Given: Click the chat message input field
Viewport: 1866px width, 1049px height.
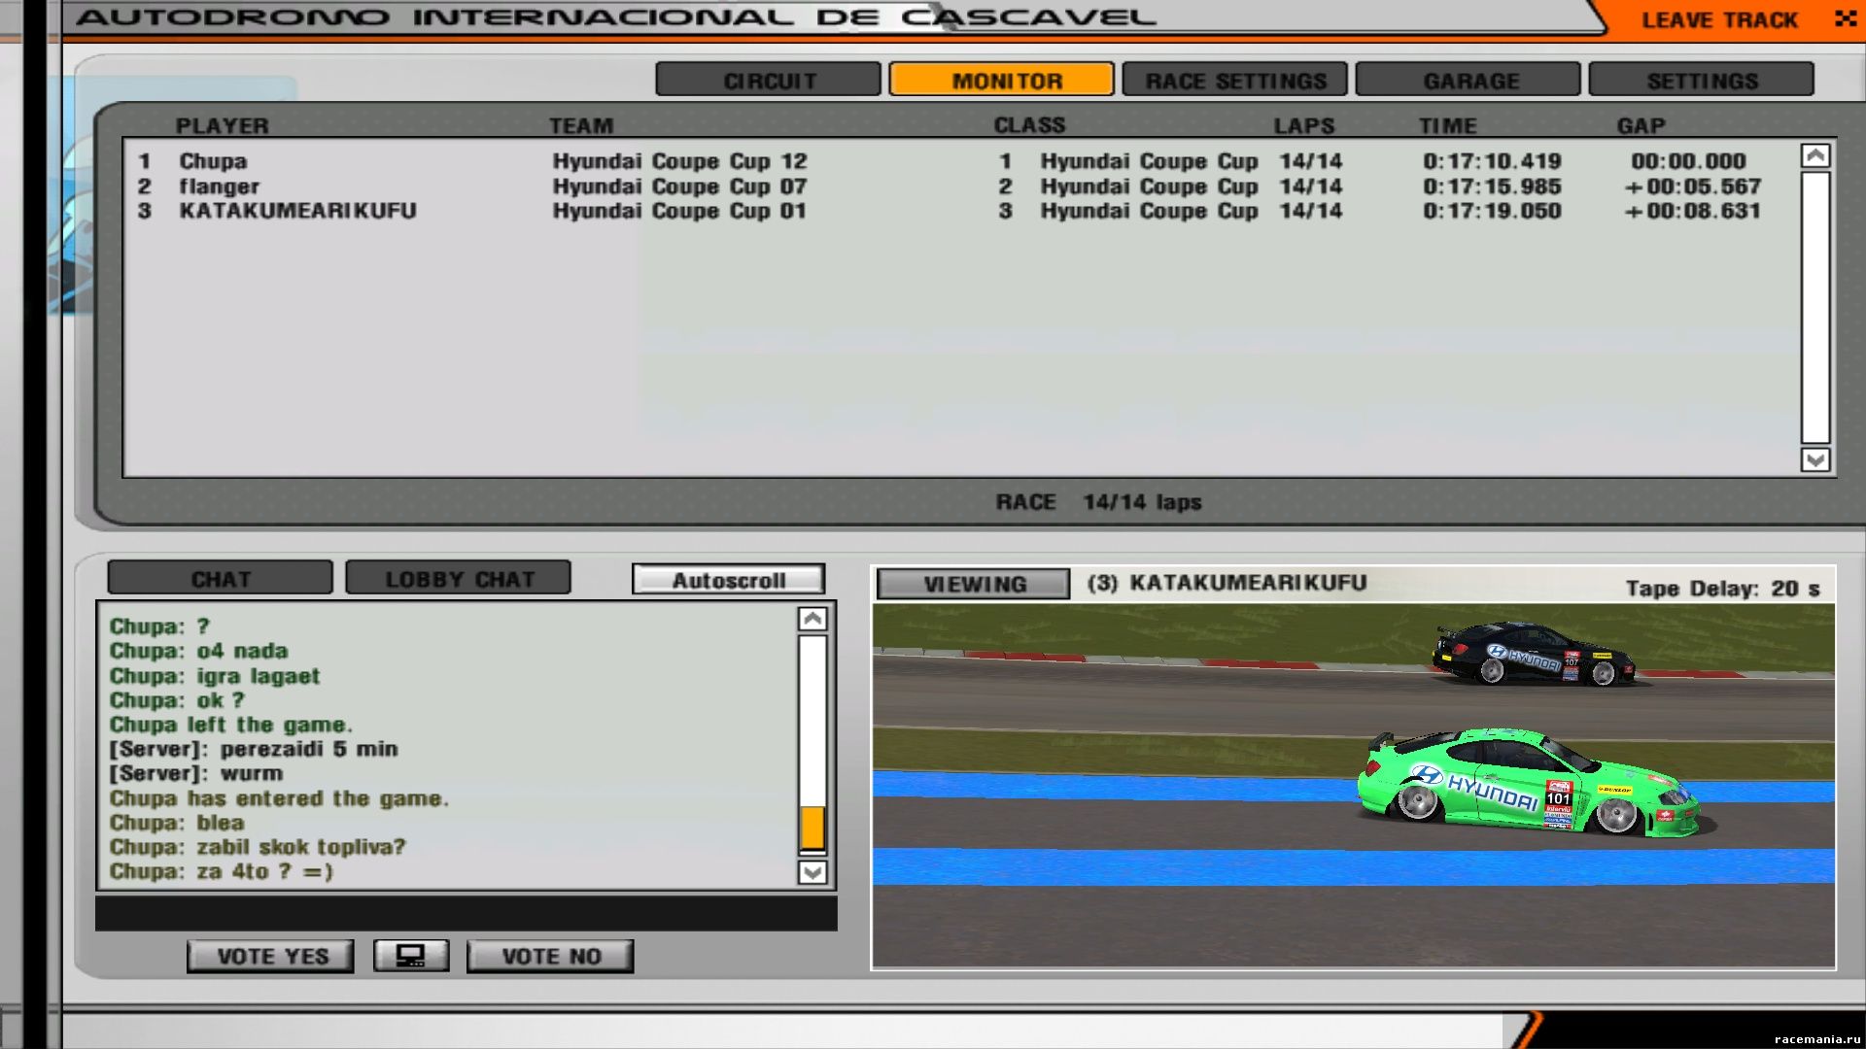Looking at the screenshot, I should coord(466,913).
